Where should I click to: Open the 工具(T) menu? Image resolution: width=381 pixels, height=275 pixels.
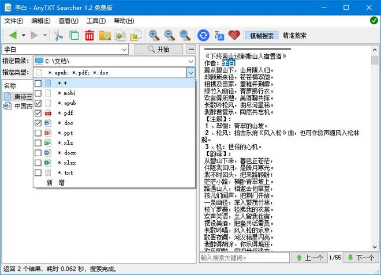[96, 21]
